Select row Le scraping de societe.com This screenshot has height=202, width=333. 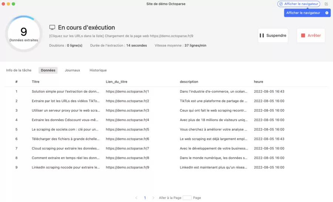click(166, 129)
